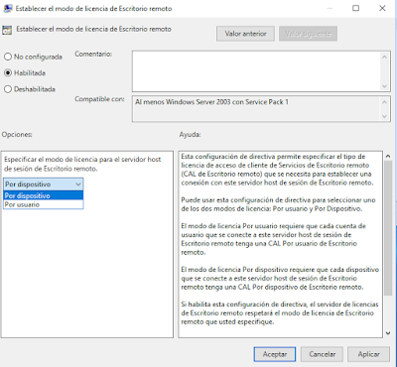Click the help paragraph starting 'Si habilita esta configuración'
Image resolution: width=397 pixels, height=367 pixels.
pos(280,312)
